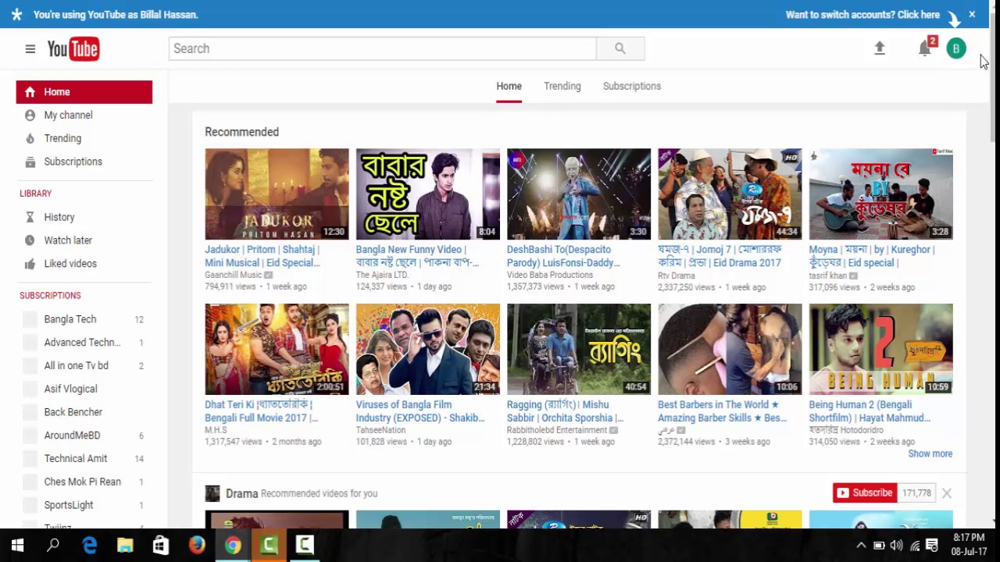Screen dimensions: 1000x562
Task: Open the hamburger menu beside YouTube logo
Action: (x=30, y=48)
